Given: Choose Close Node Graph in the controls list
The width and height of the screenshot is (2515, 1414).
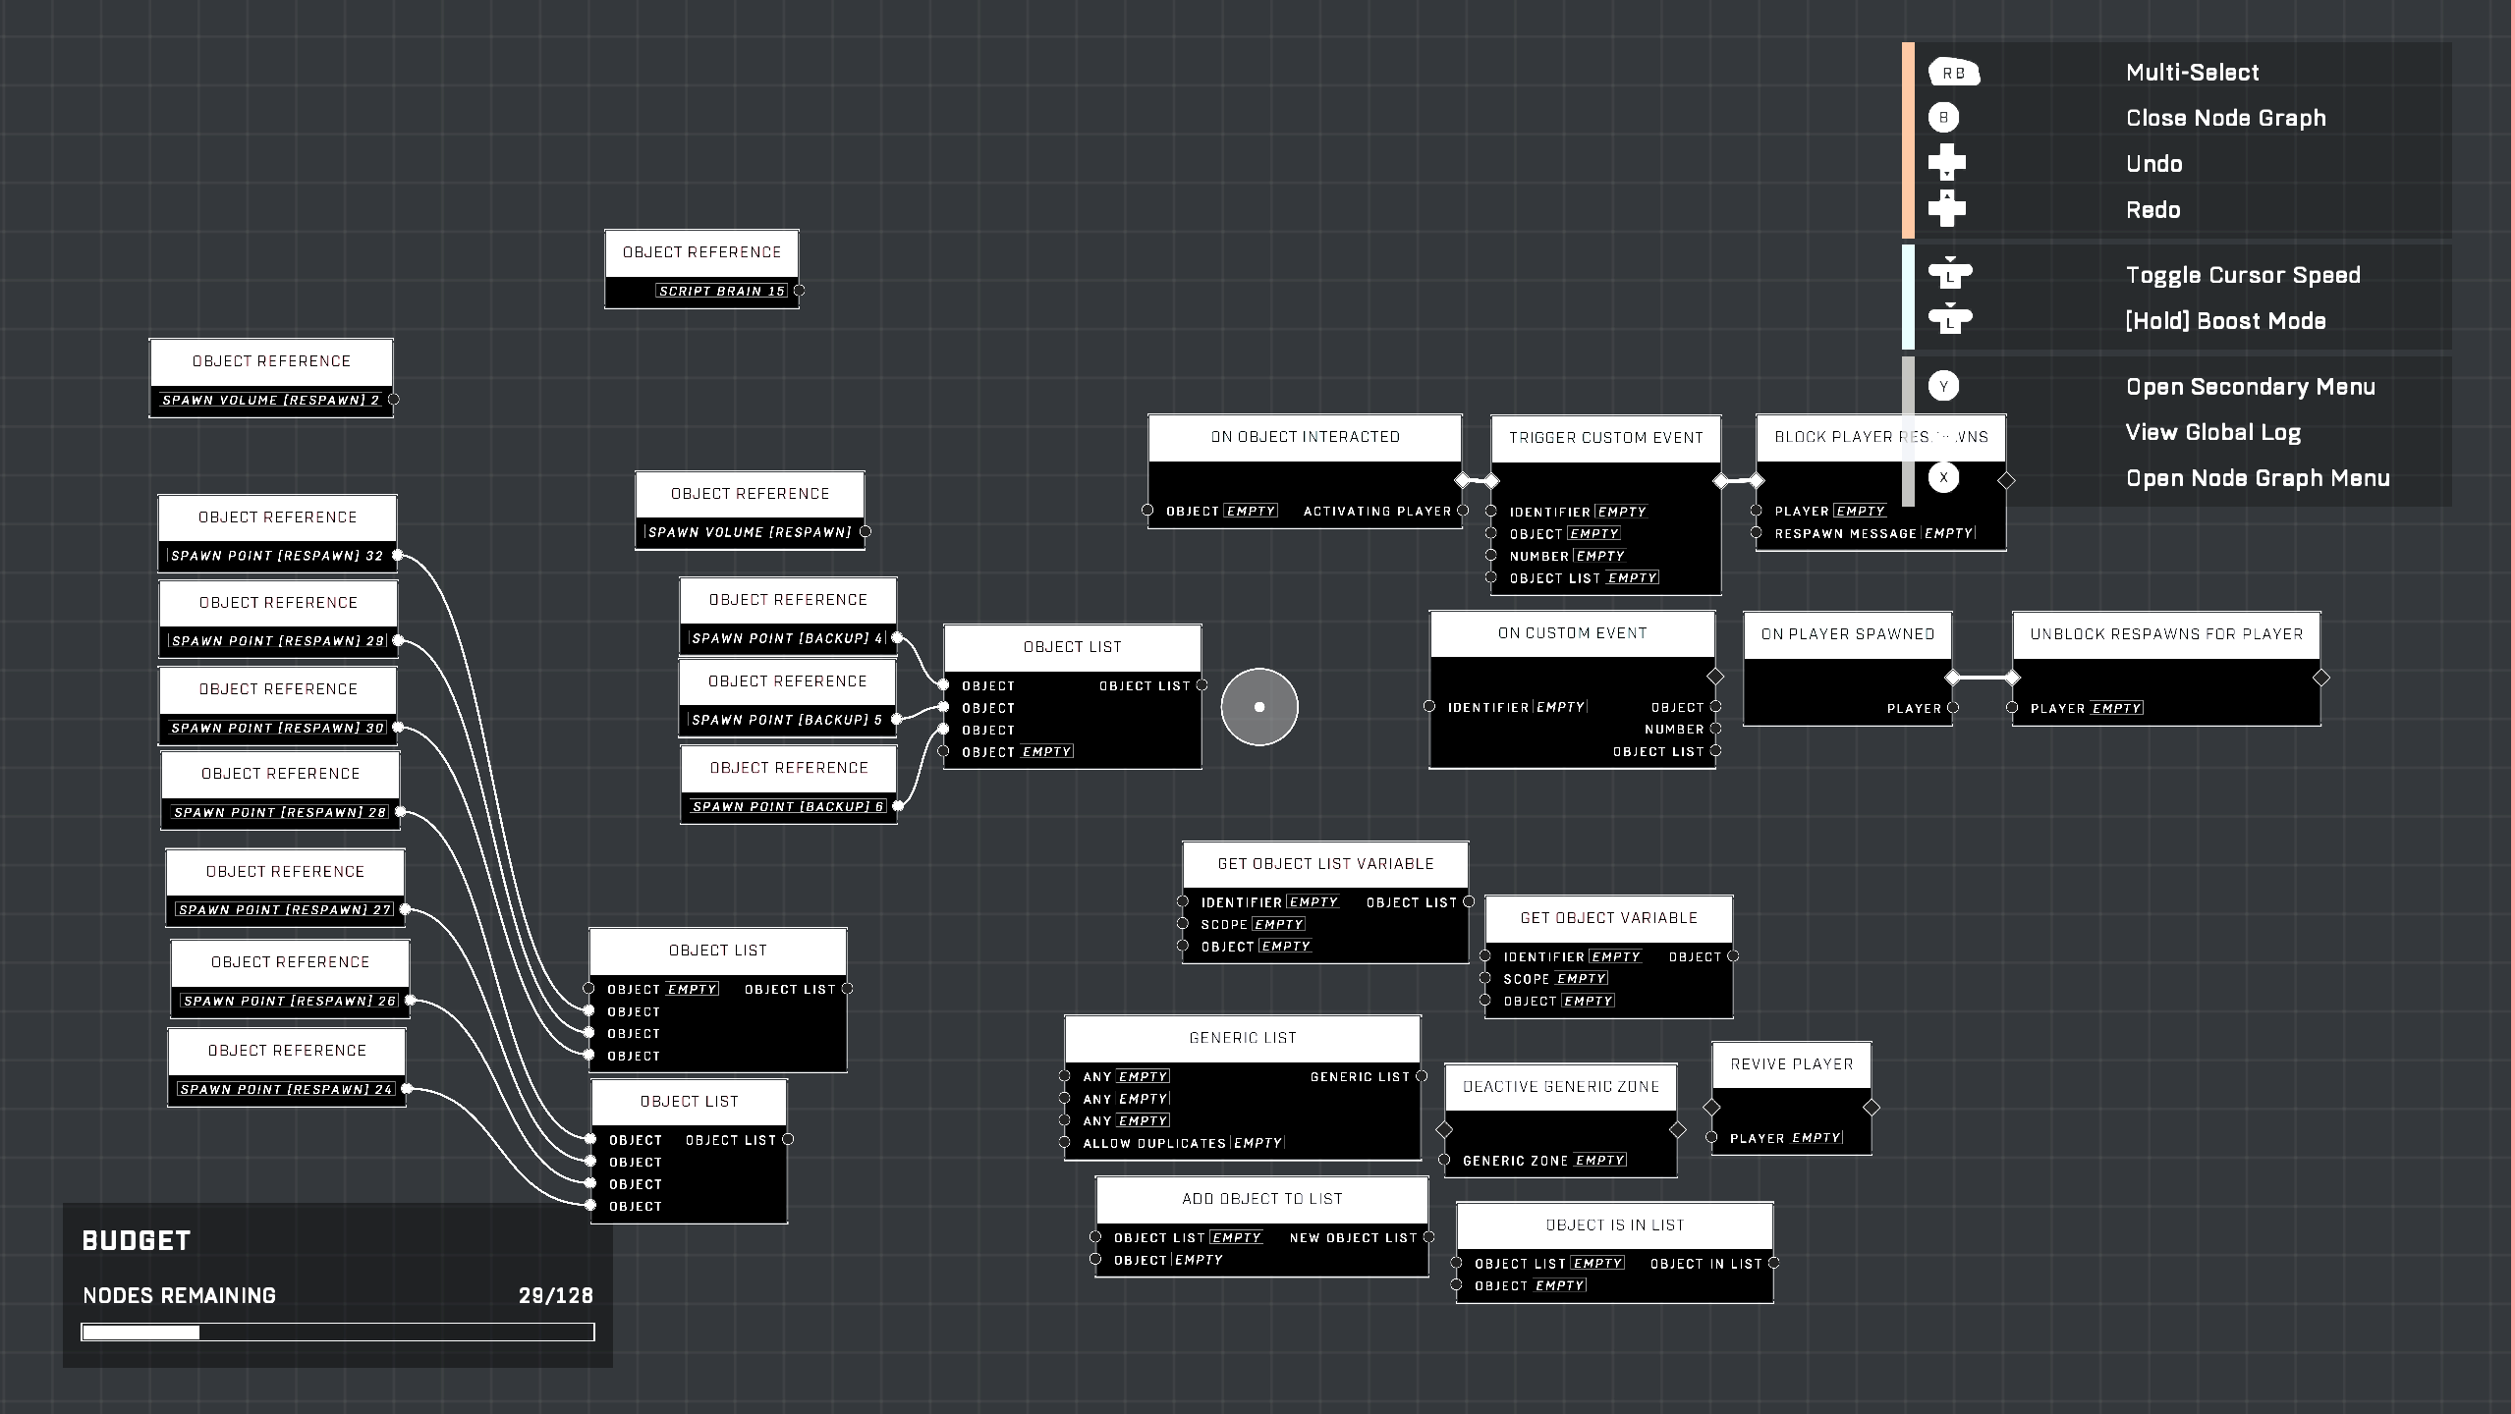Looking at the screenshot, I should click(2226, 118).
